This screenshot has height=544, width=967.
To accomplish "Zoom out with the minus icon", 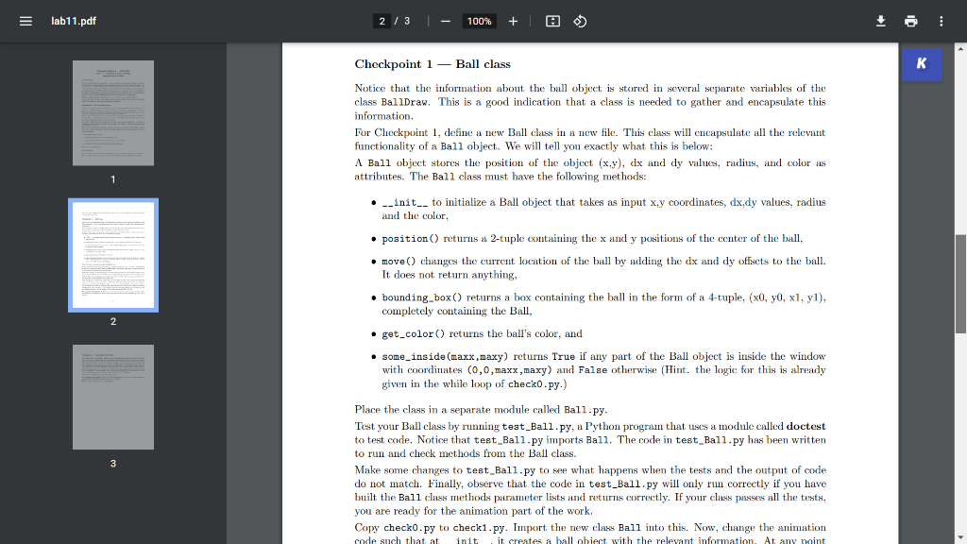I will pyautogui.click(x=444, y=20).
